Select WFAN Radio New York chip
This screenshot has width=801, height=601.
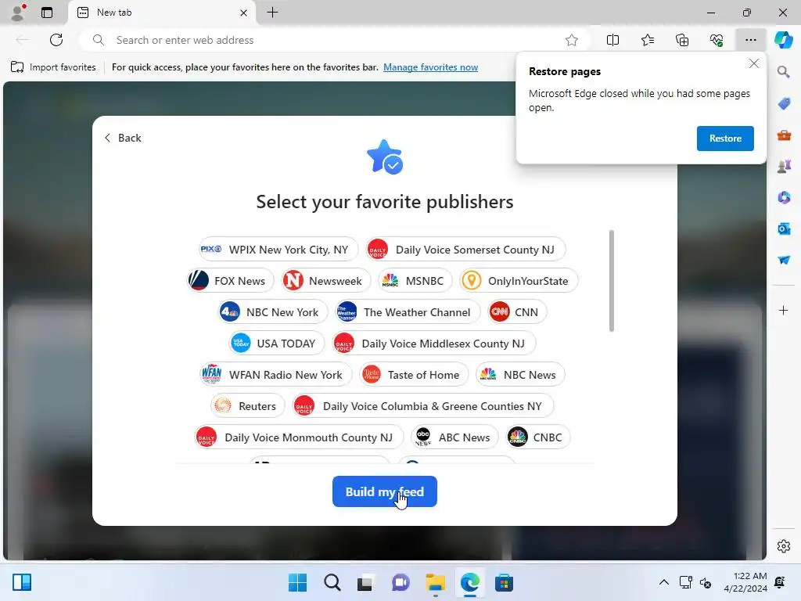tap(275, 374)
